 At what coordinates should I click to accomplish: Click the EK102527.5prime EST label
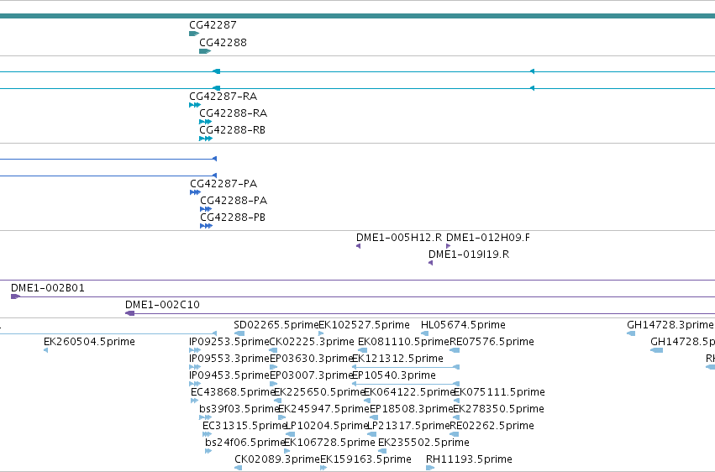click(364, 325)
